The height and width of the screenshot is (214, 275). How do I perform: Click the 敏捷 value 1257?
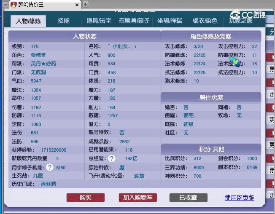(113, 115)
